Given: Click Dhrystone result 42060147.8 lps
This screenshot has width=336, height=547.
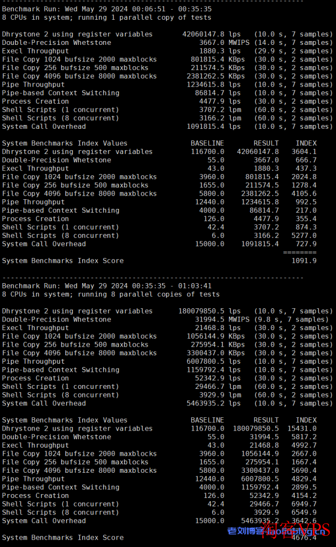Looking at the screenshot, I should (x=212, y=34).
